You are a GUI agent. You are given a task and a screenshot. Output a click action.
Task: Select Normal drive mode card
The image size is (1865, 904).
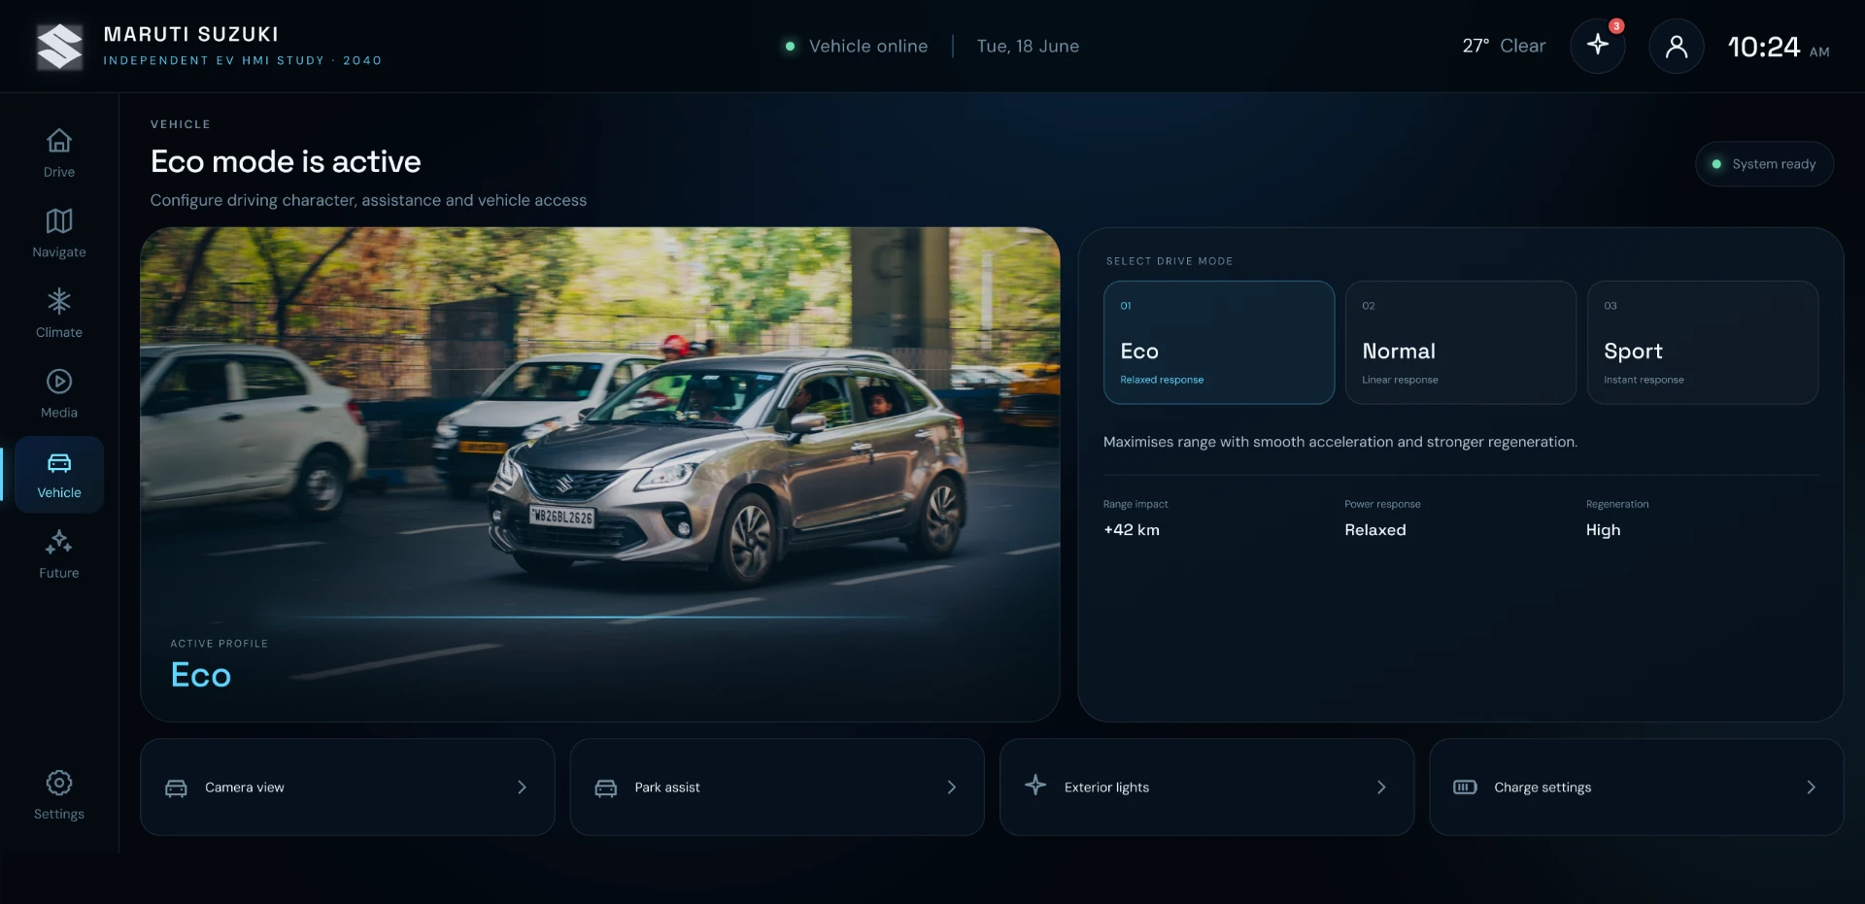point(1461,343)
